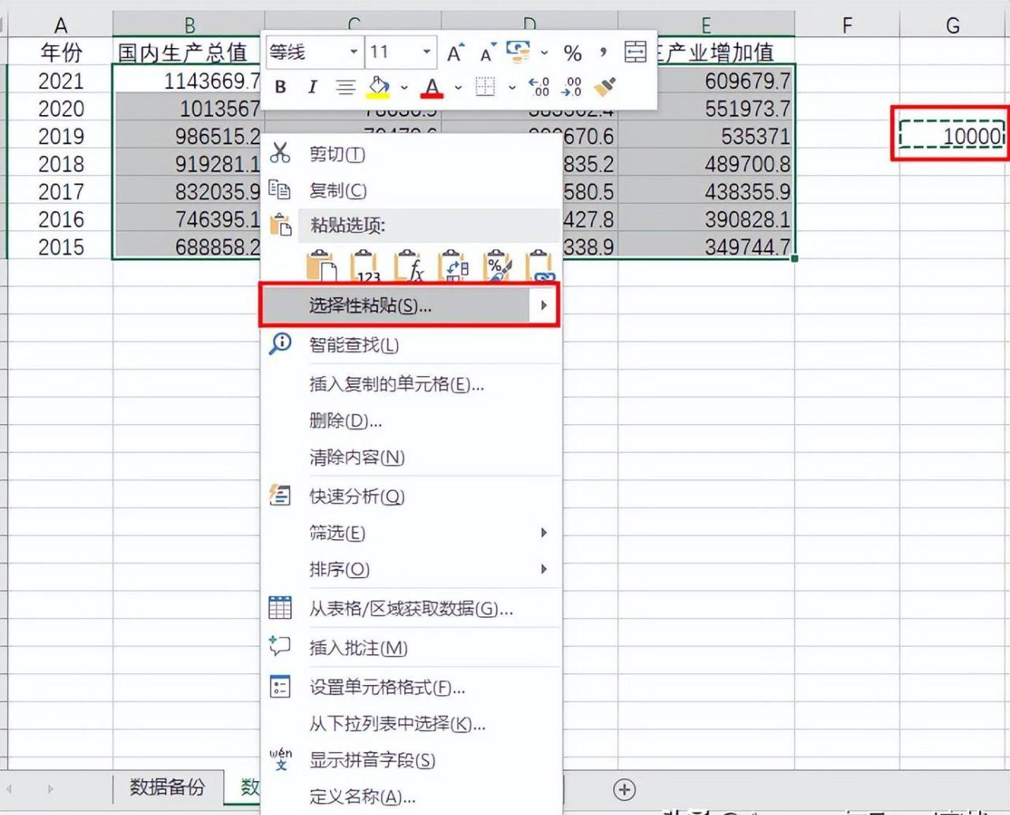Image resolution: width=1010 pixels, height=815 pixels.
Task: Apply the yellow fill color bucket
Action: coord(379,87)
